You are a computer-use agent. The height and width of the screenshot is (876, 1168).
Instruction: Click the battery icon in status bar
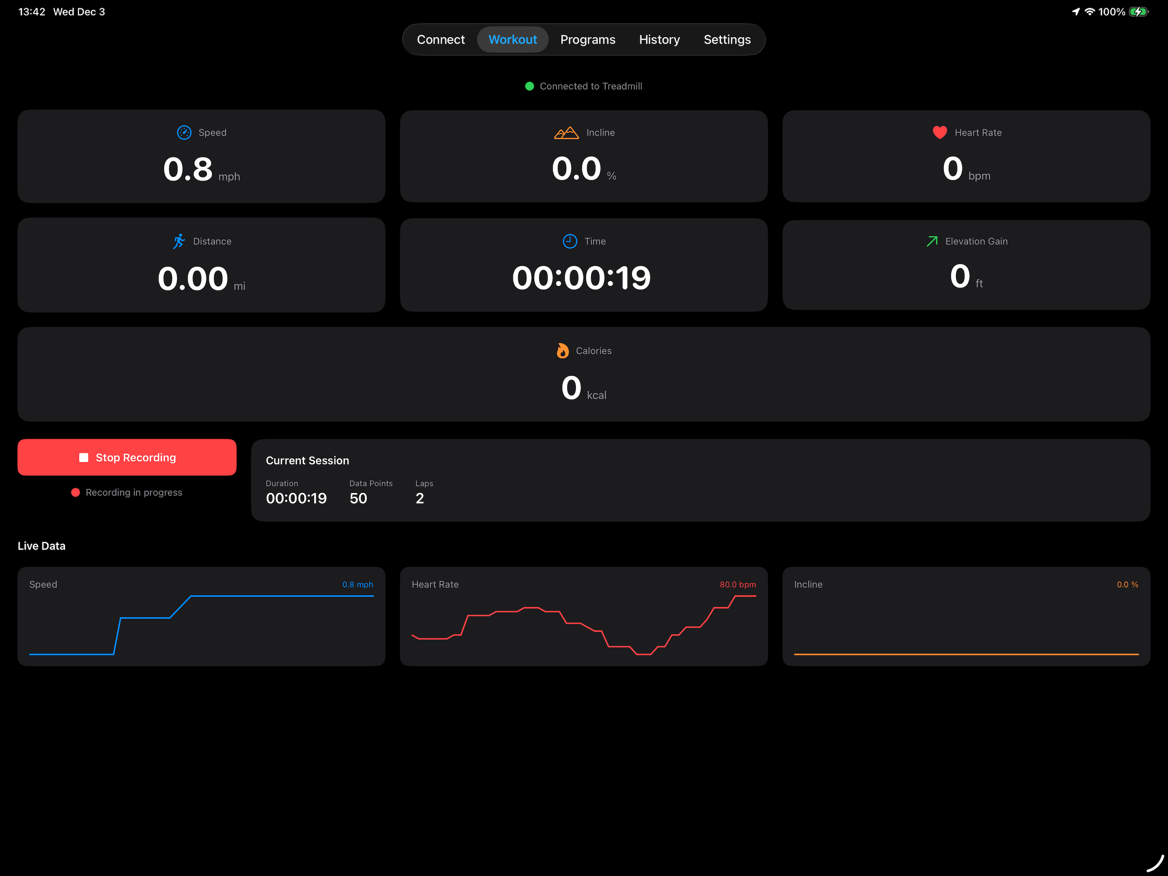coord(1138,12)
